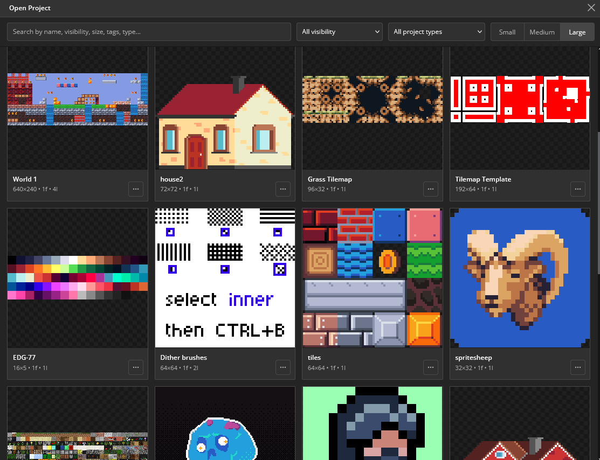The height and width of the screenshot is (460, 600).
Task: Click the World 1 project name
Action: coord(25,179)
